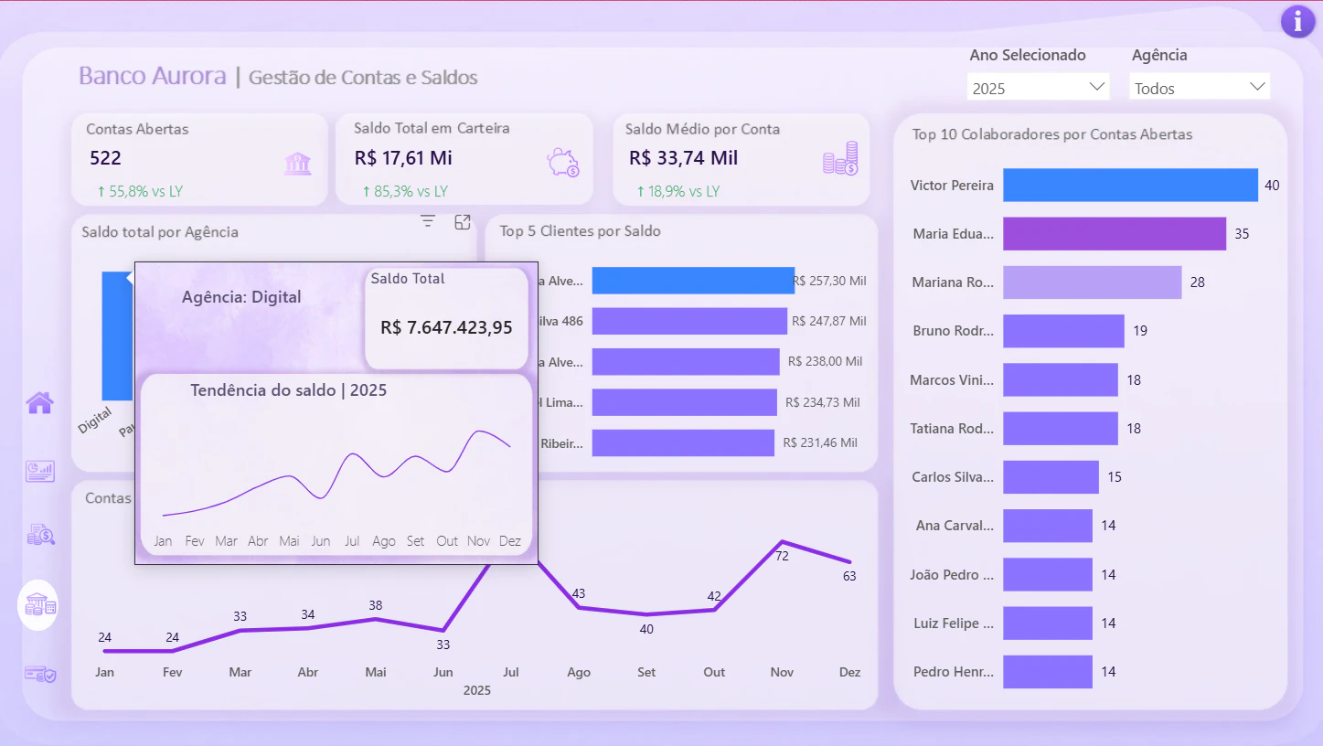1323x746 pixels.
Task: Select the R$ 238,00 Mil client bar
Action: [x=686, y=361]
